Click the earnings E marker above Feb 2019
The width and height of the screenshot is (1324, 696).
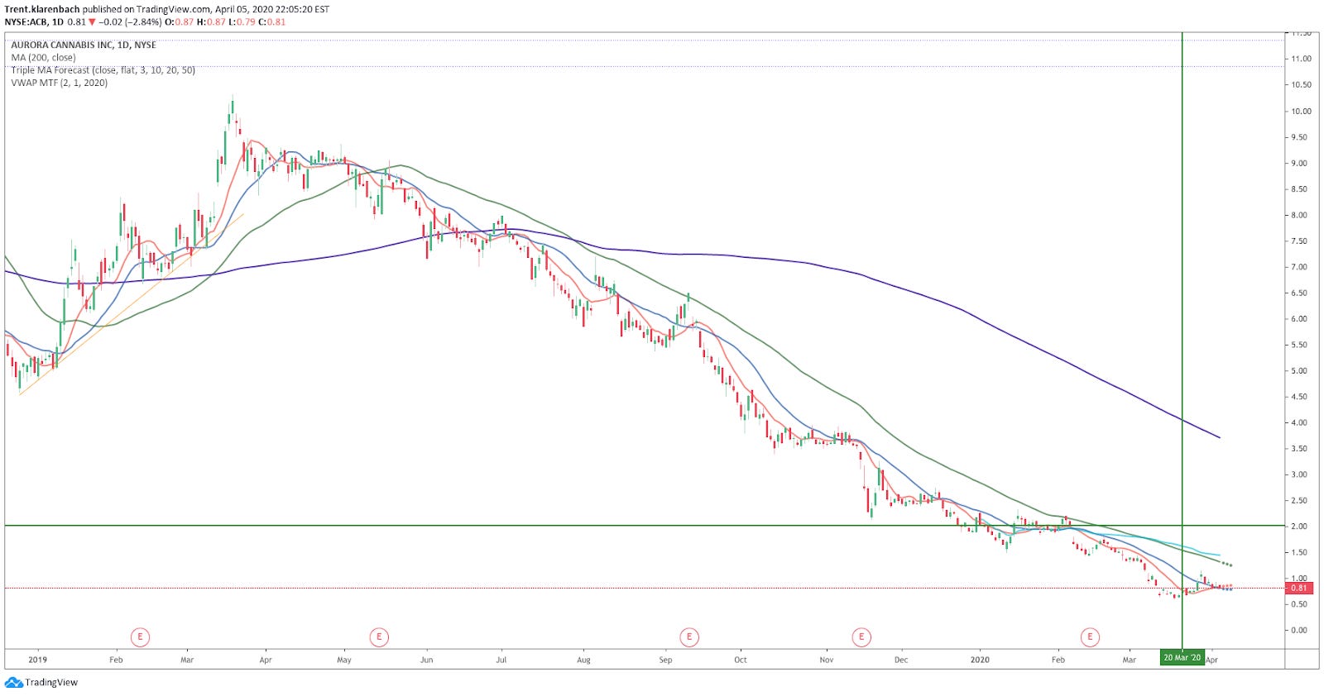[x=140, y=636]
